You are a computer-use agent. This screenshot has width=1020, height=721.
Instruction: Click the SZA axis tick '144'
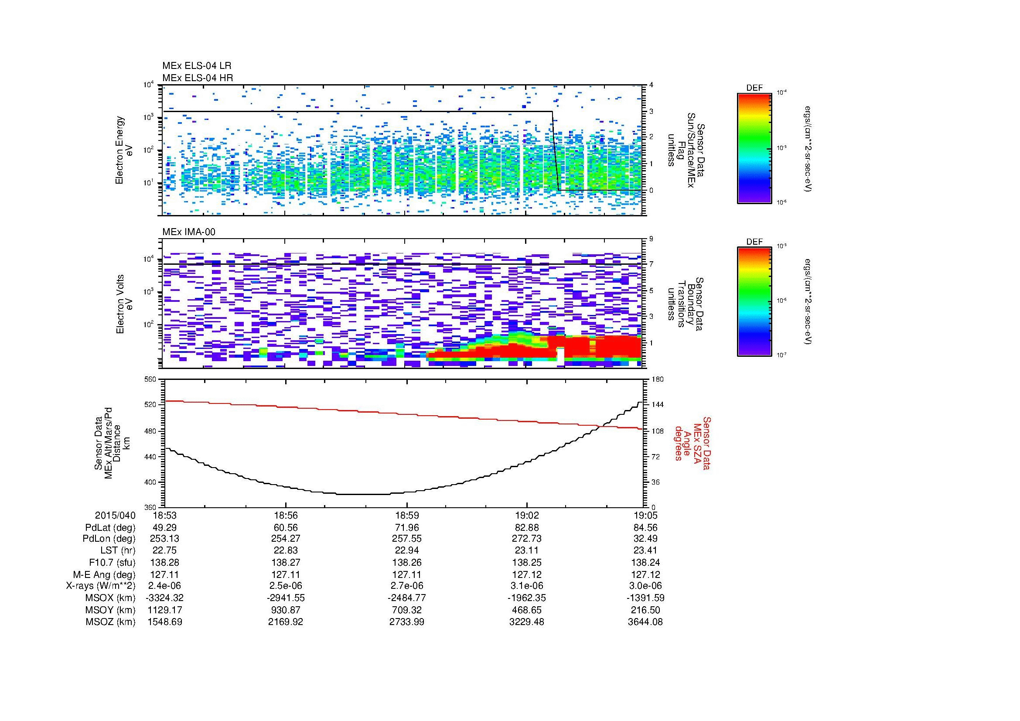[x=657, y=405]
